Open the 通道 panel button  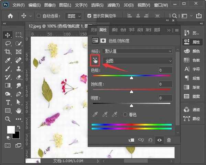[x=193, y=110]
